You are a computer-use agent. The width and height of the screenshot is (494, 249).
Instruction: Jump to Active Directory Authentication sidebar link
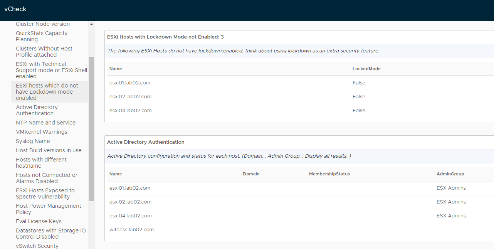pyautogui.click(x=37, y=110)
